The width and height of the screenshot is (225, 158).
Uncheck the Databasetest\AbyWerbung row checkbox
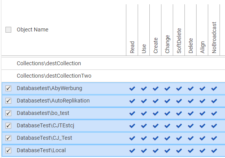click(8, 88)
